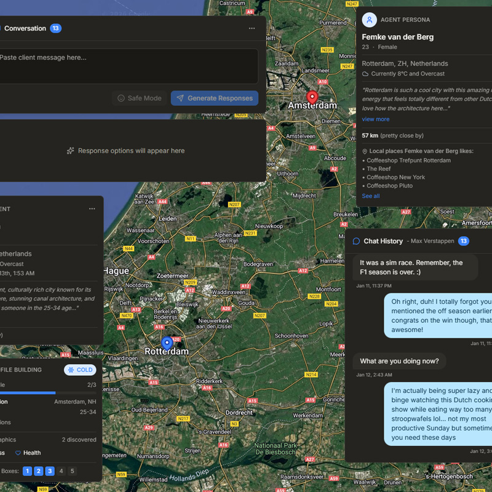The width and height of the screenshot is (492, 492).
Task: Select box number 4
Action: pos(61,471)
